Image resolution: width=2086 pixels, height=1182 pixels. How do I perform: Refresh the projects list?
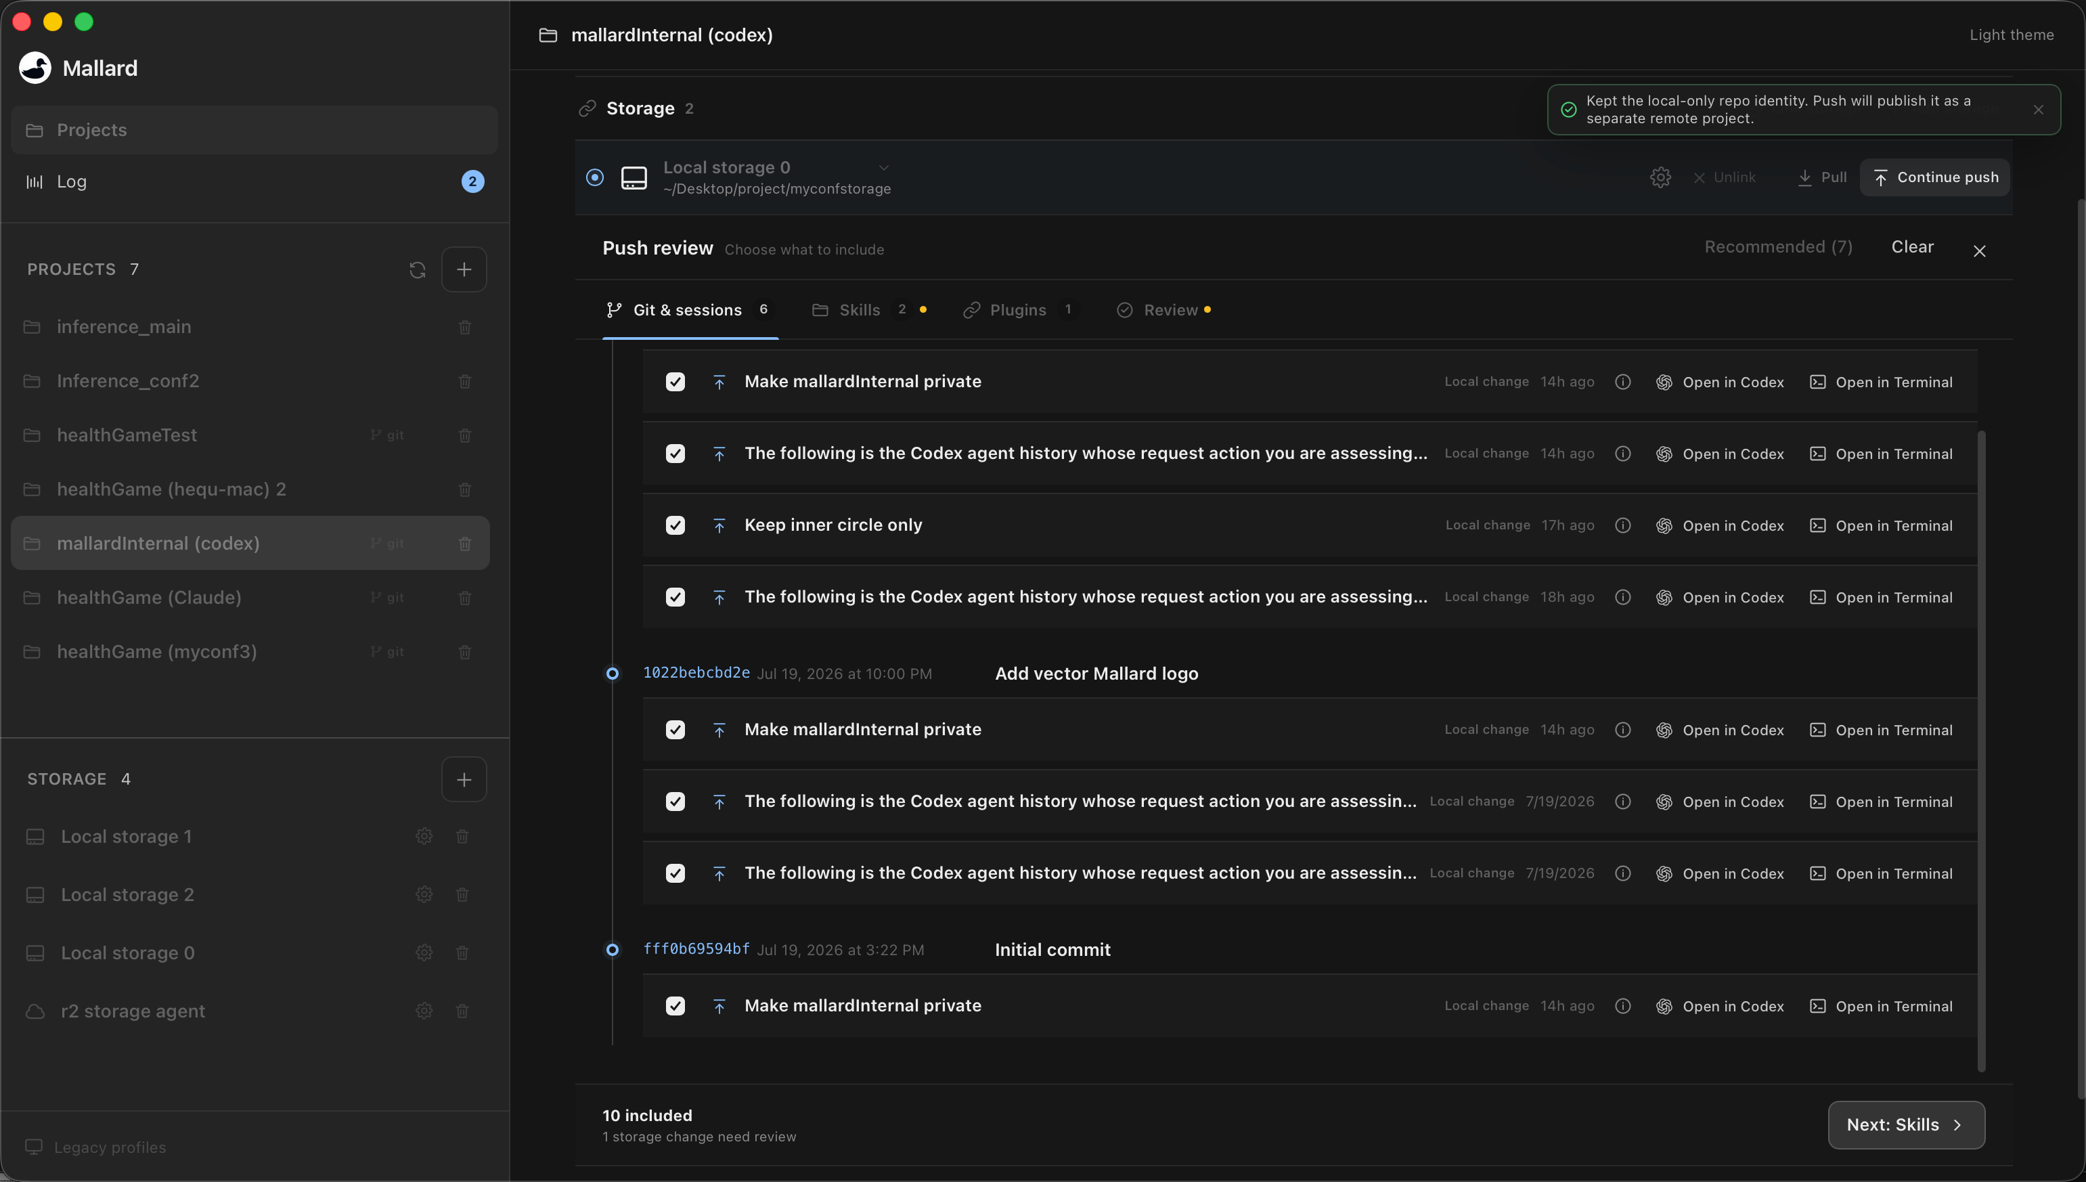click(417, 269)
